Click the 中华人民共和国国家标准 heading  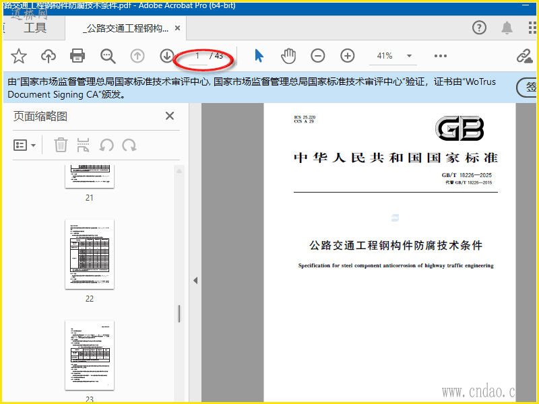click(395, 158)
